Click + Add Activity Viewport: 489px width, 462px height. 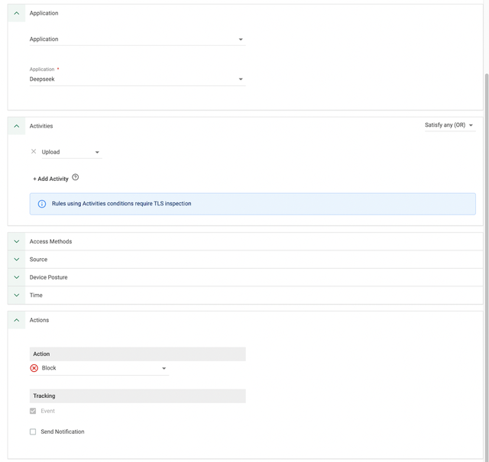50,179
